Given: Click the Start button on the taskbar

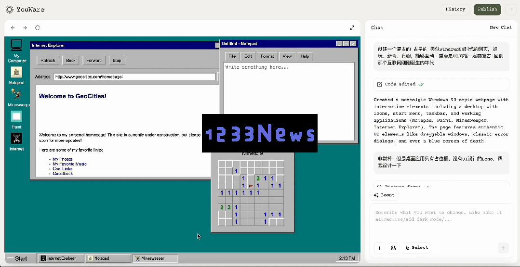Looking at the screenshot, I should [x=21, y=258].
